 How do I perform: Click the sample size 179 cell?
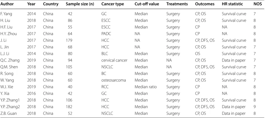click(69, 40)
